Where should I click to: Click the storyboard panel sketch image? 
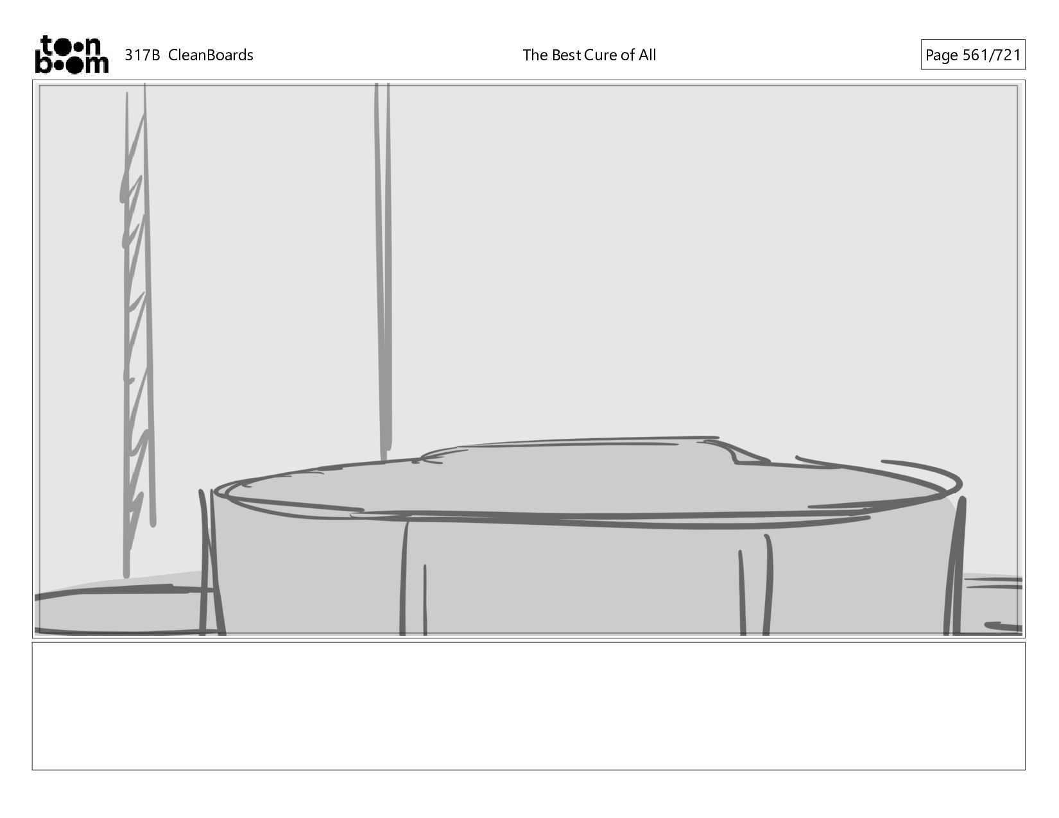pyautogui.click(x=528, y=359)
